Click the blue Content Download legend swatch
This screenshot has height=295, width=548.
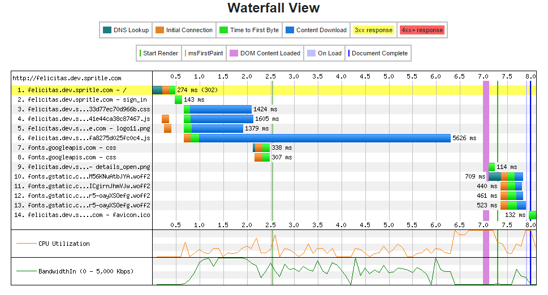click(290, 30)
